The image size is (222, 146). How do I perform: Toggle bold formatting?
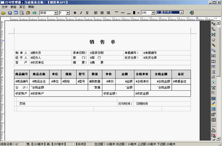[x=75, y=13]
